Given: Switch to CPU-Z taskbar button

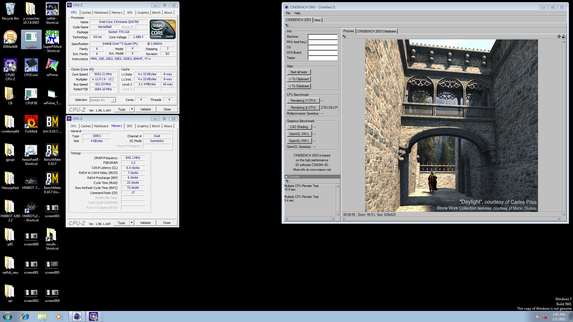Looking at the screenshot, I should (93, 316).
